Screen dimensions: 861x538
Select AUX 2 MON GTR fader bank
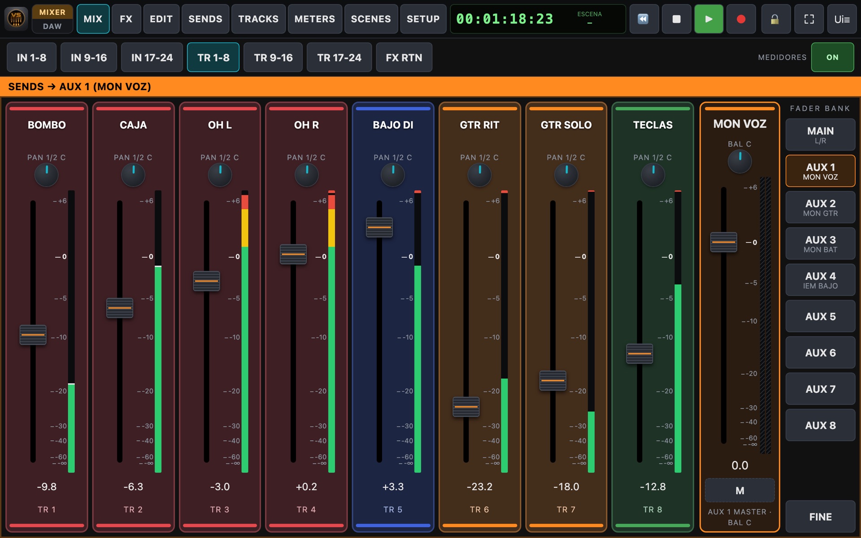(820, 208)
